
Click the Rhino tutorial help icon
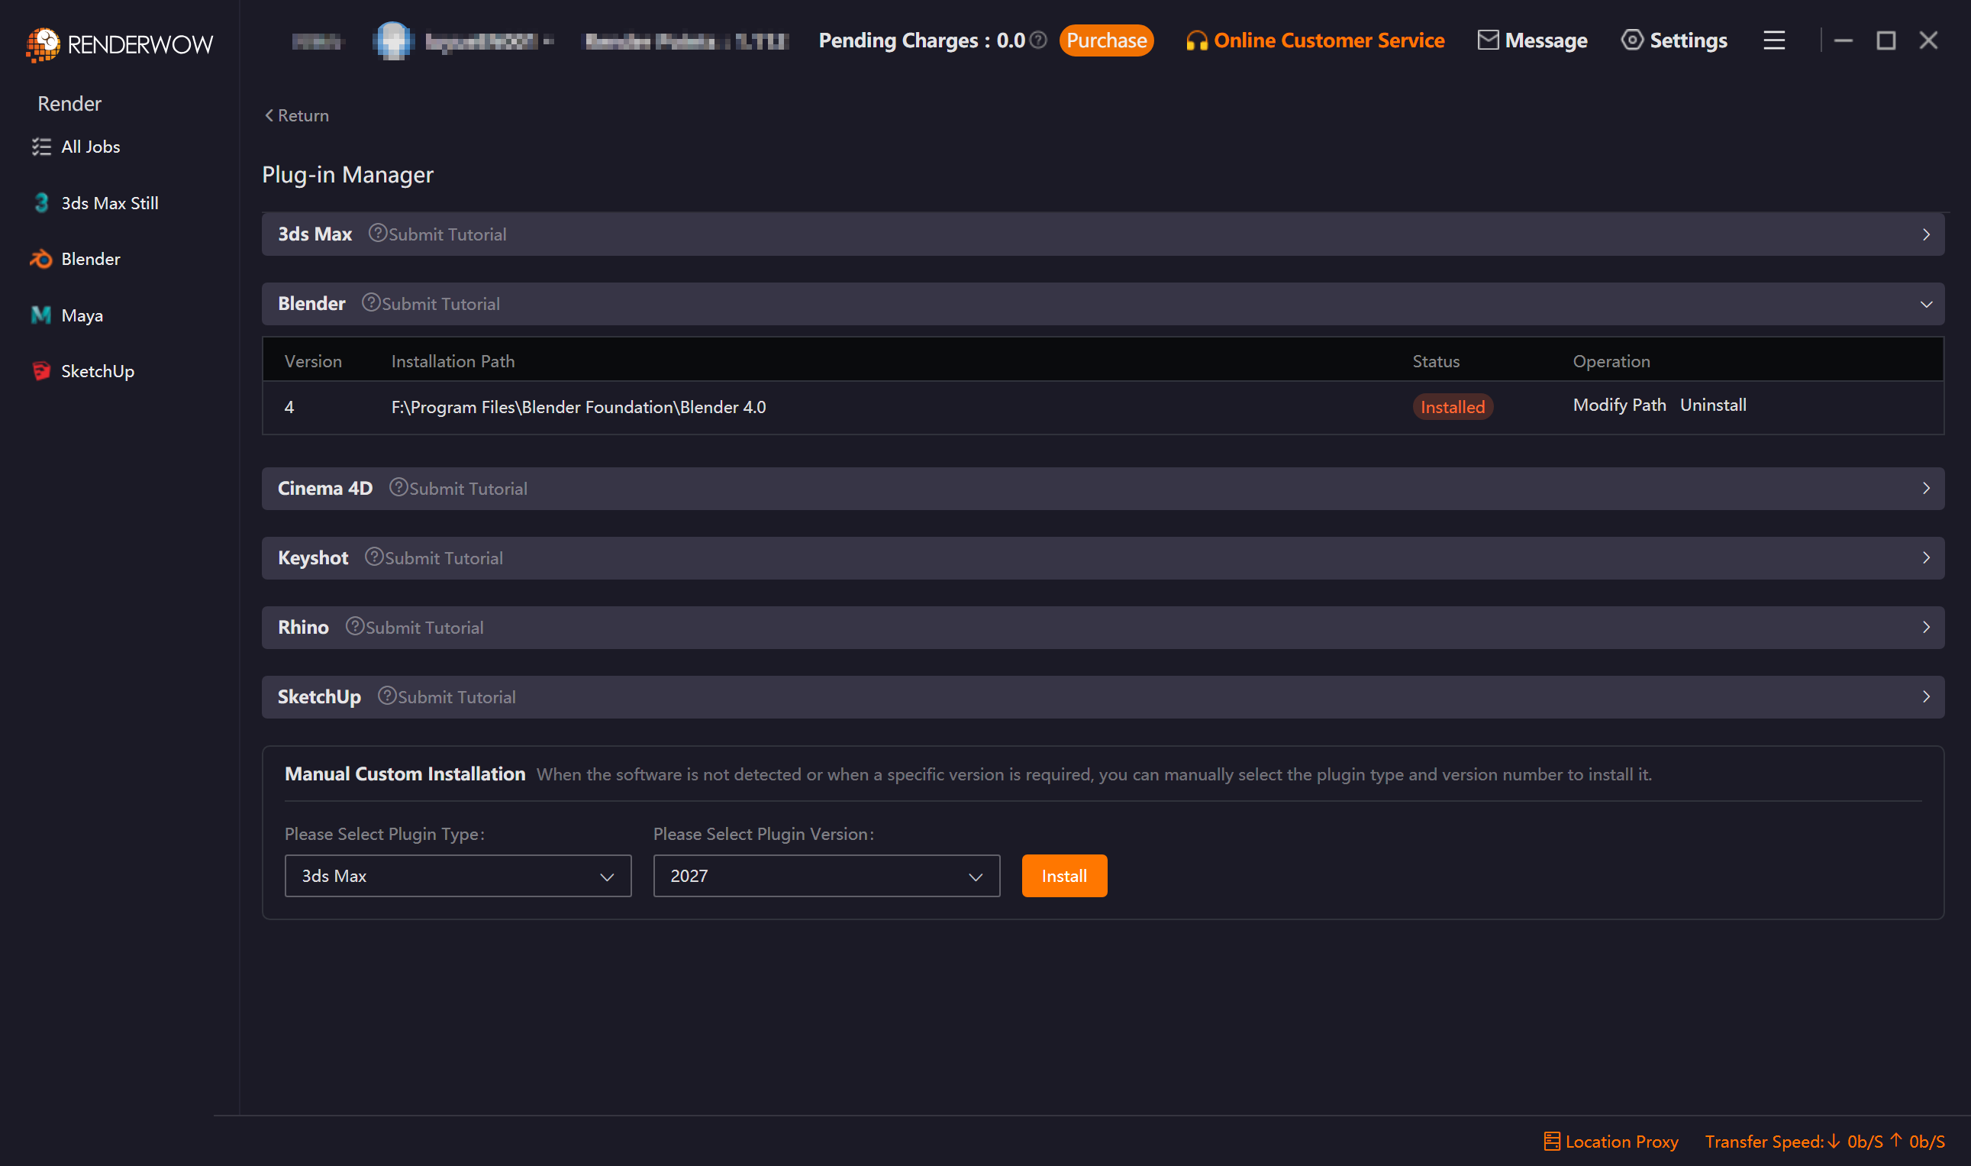pyautogui.click(x=354, y=626)
